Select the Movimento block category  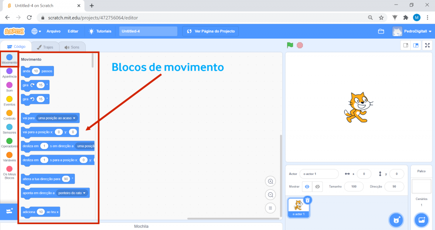(x=9, y=59)
